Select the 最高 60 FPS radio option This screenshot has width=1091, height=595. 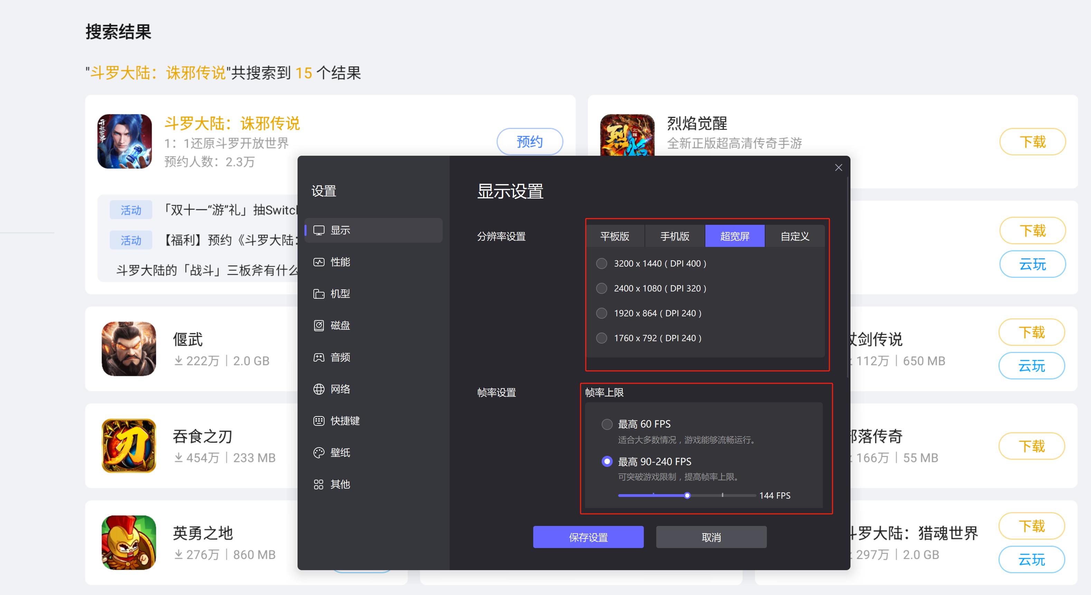[607, 424]
